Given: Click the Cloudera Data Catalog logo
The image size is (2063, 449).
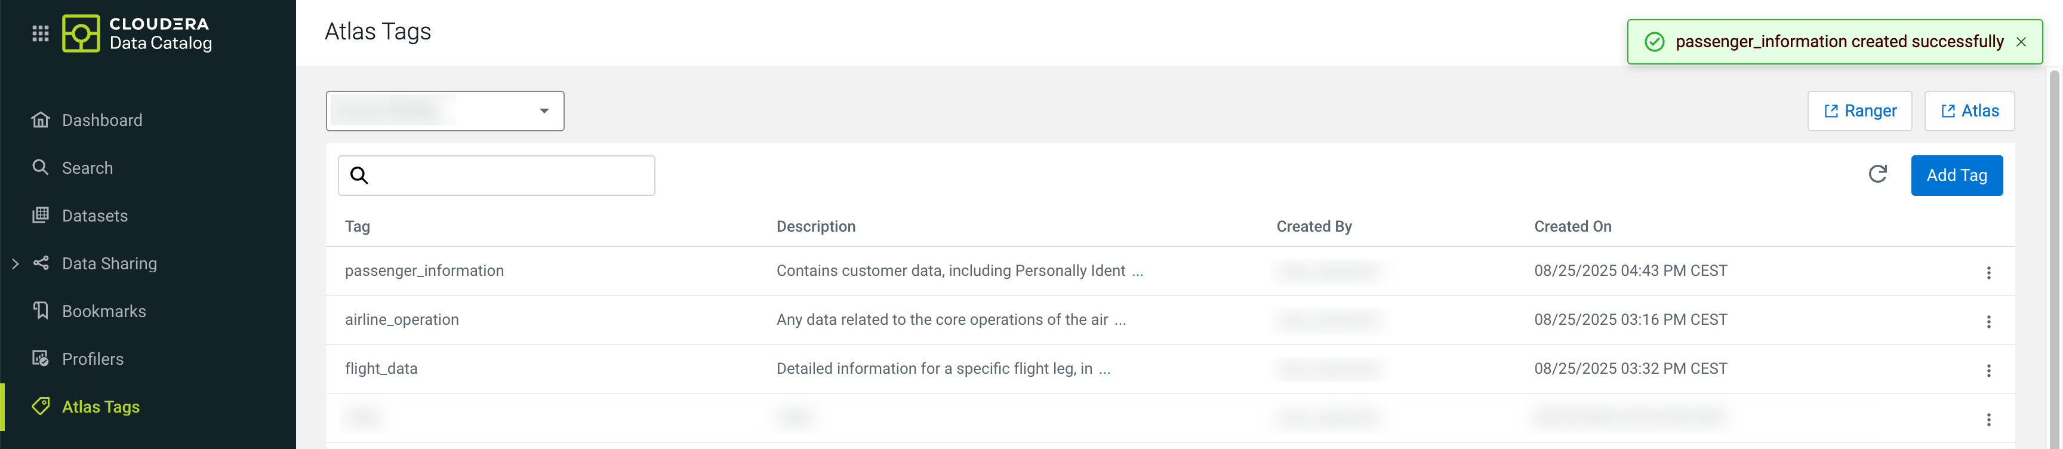Looking at the screenshot, I should tap(137, 33).
